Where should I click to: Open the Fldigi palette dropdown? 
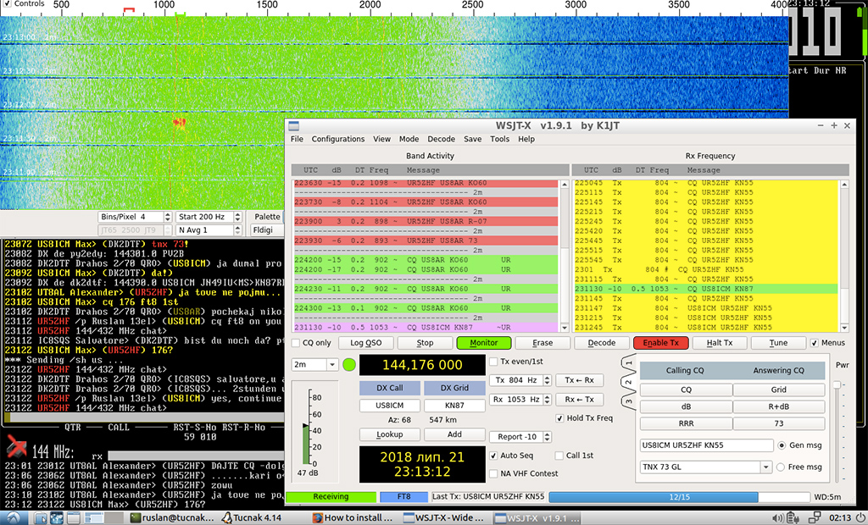tap(267, 230)
